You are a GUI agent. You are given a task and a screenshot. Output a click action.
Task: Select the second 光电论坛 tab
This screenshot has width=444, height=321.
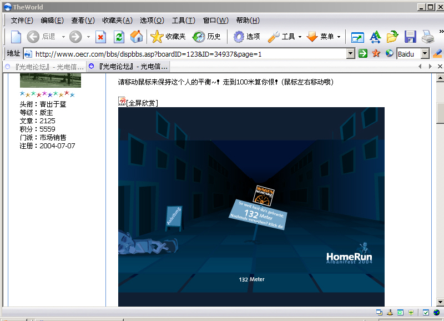tap(128, 67)
